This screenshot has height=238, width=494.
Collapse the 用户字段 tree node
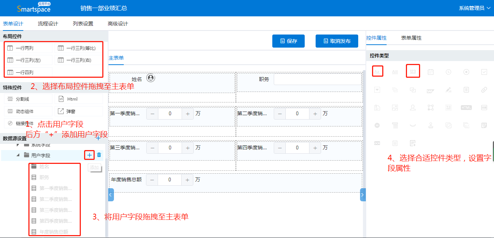(x=18, y=155)
